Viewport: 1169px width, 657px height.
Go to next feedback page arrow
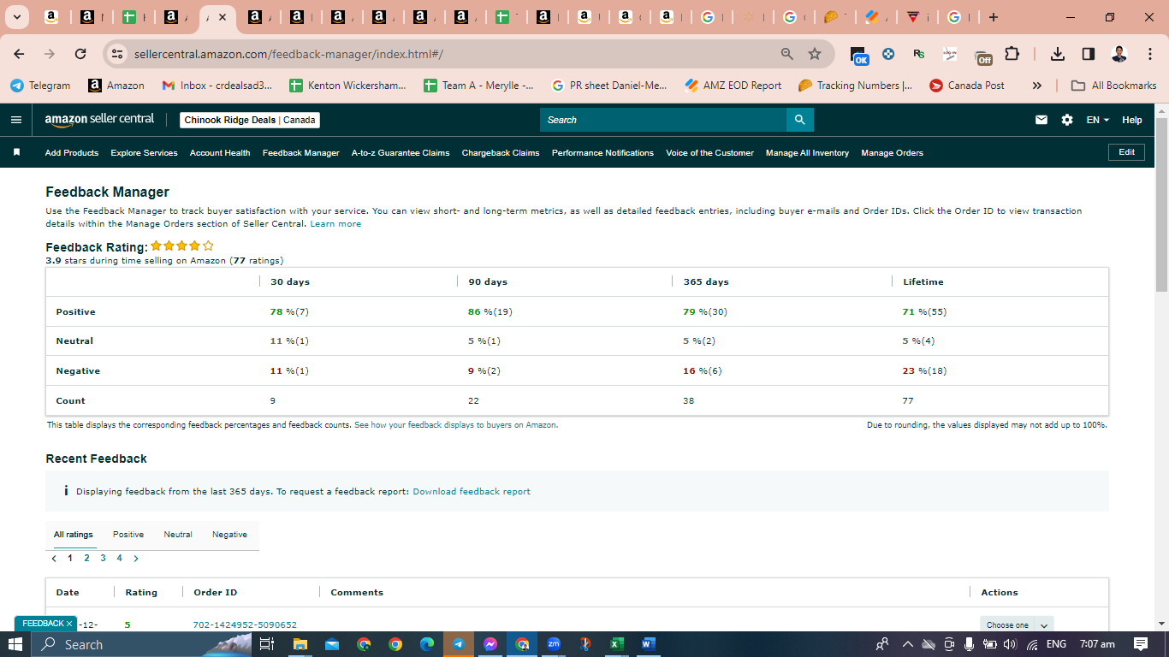pyautogui.click(x=136, y=559)
